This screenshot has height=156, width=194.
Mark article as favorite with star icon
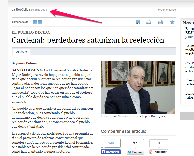click(x=172, y=22)
